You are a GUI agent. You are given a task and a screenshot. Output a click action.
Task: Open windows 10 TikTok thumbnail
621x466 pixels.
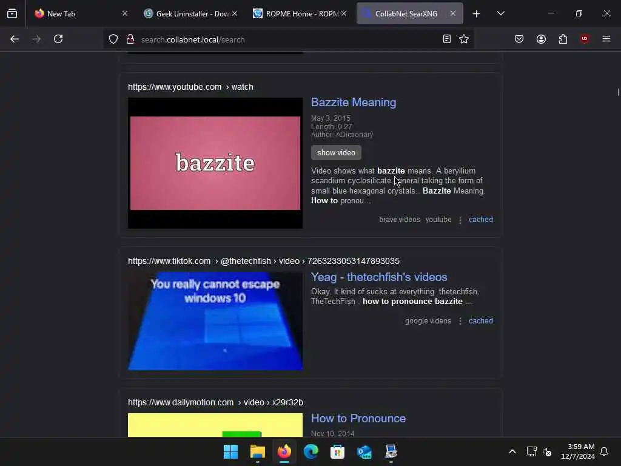tap(215, 321)
